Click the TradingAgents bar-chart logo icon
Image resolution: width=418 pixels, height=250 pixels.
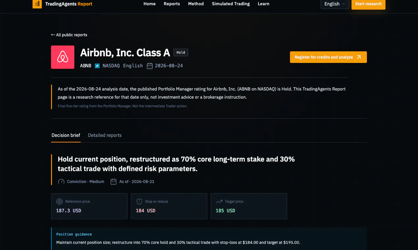coord(37,4)
